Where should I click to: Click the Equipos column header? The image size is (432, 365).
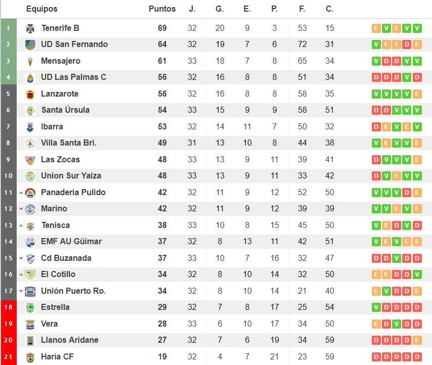(41, 9)
